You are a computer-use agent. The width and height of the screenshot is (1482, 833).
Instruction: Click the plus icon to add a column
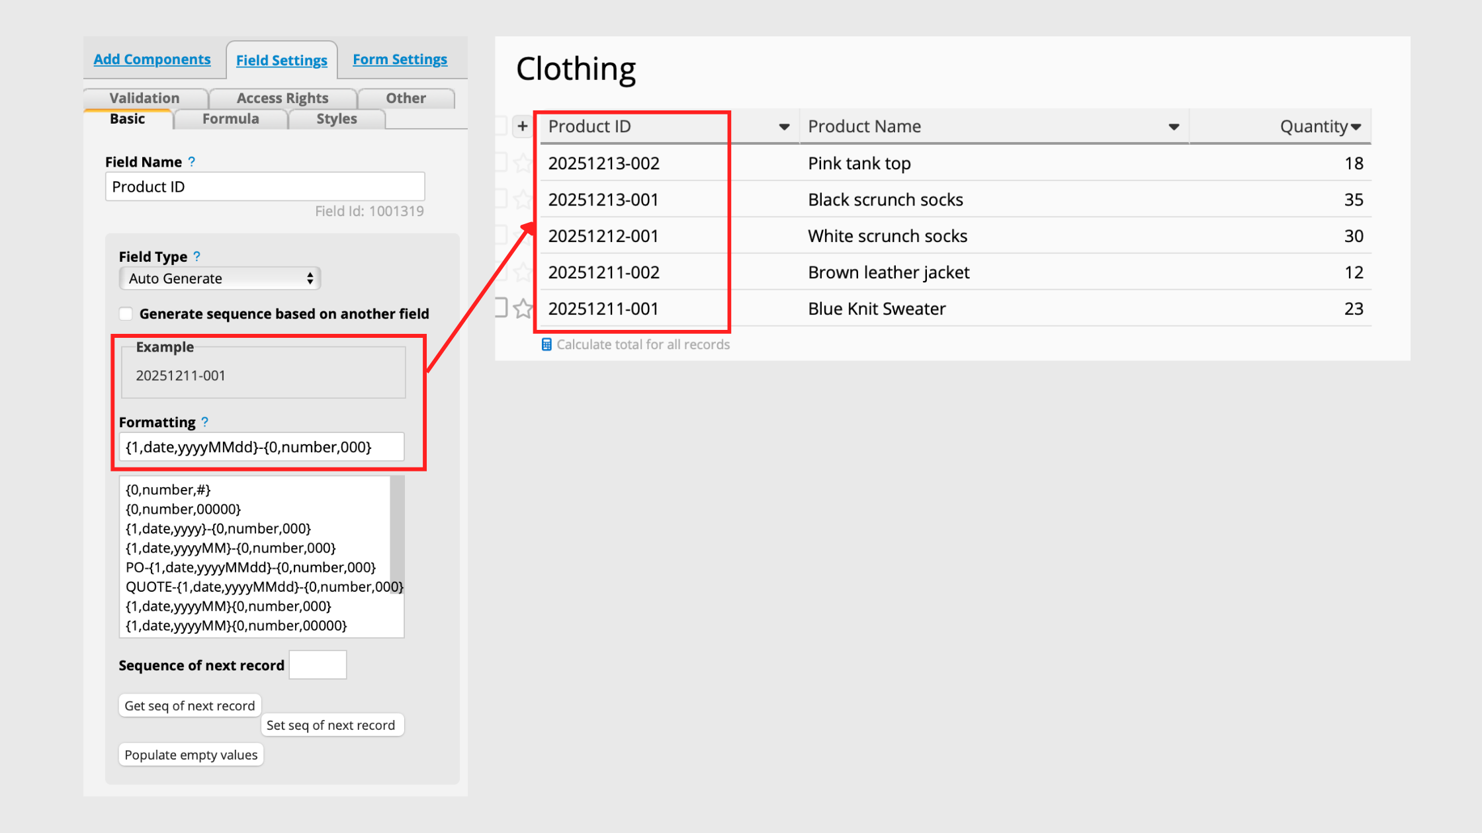point(522,126)
